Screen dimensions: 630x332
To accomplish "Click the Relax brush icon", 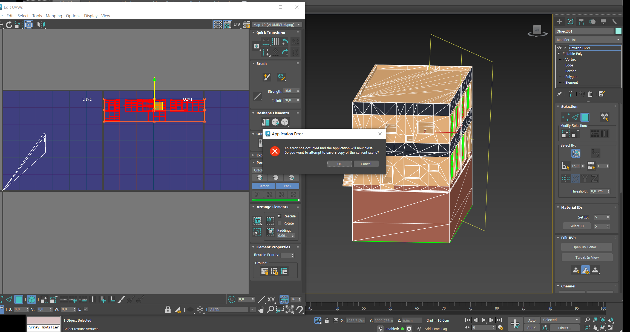I will click(x=281, y=77).
